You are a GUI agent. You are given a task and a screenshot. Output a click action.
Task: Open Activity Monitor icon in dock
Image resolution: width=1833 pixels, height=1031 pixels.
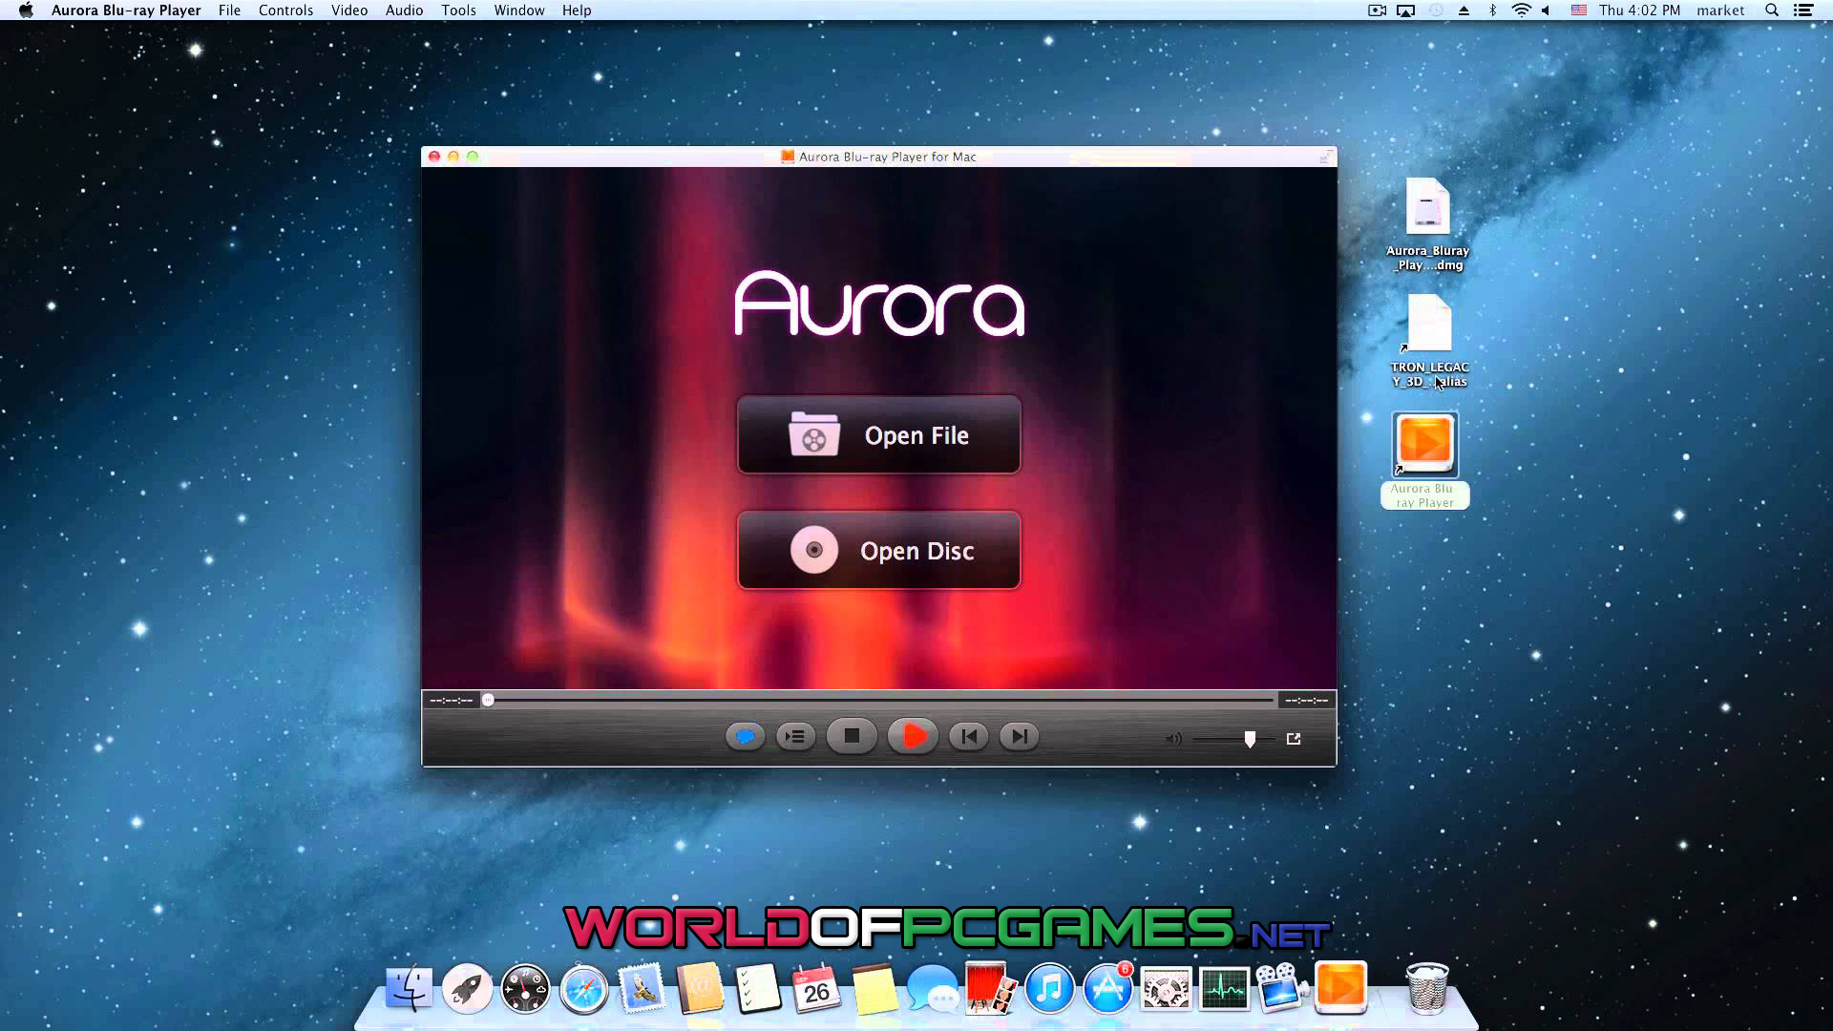click(x=1224, y=988)
